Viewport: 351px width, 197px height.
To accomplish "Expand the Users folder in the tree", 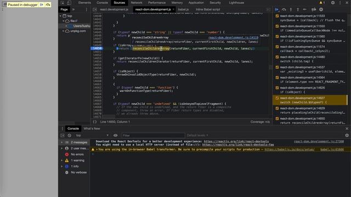I will click(x=66, y=26).
